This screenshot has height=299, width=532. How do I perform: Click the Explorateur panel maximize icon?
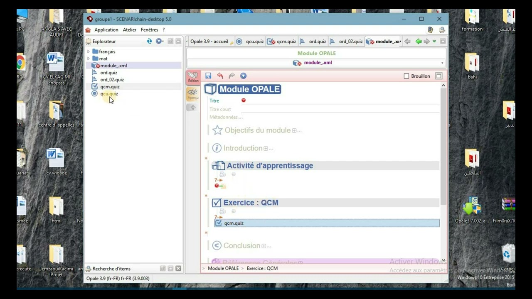(x=178, y=41)
